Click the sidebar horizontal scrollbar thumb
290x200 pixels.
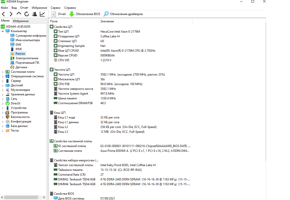[x=21, y=197]
